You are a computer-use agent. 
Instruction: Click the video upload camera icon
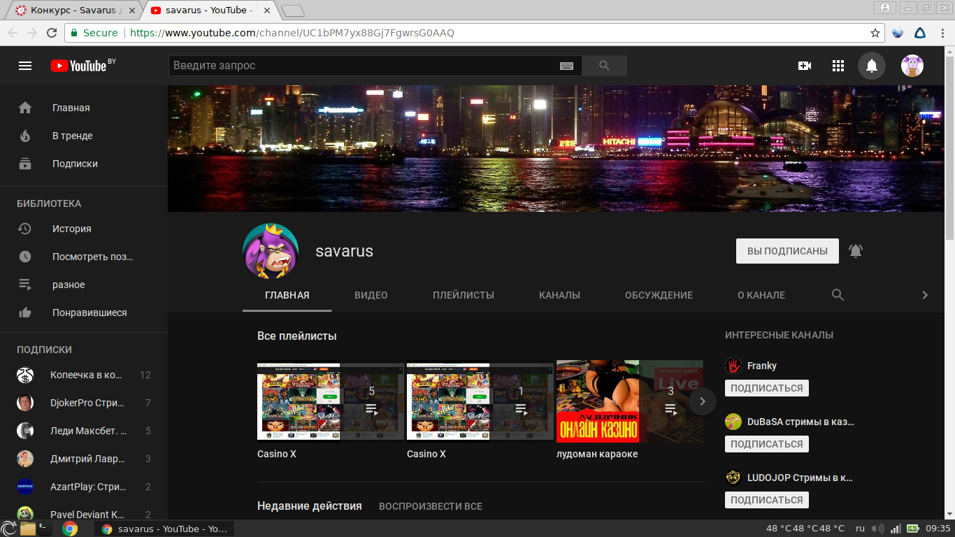coord(804,65)
